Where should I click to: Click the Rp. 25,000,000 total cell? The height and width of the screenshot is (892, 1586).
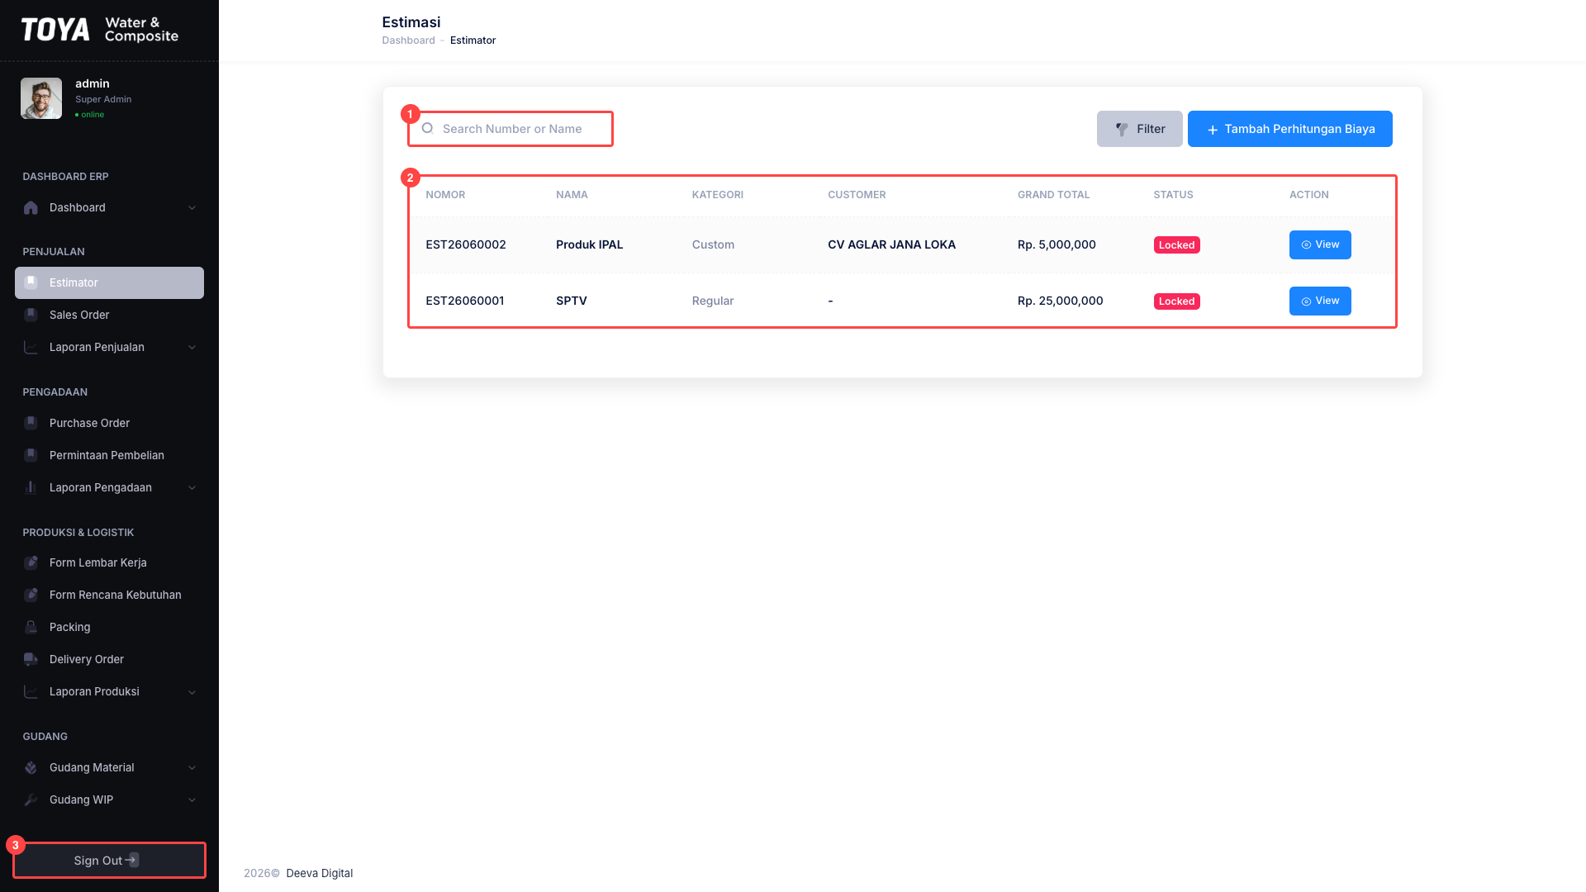tap(1060, 301)
